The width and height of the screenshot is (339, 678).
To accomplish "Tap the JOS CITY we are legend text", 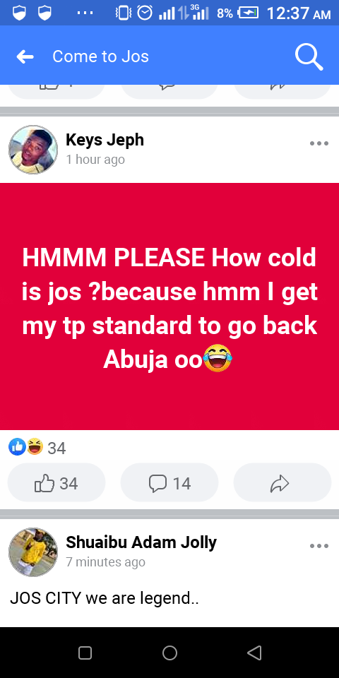I will [x=105, y=599].
